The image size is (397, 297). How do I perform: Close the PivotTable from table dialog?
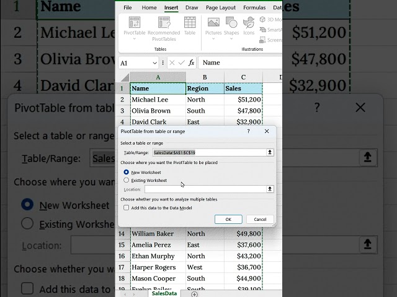267,131
